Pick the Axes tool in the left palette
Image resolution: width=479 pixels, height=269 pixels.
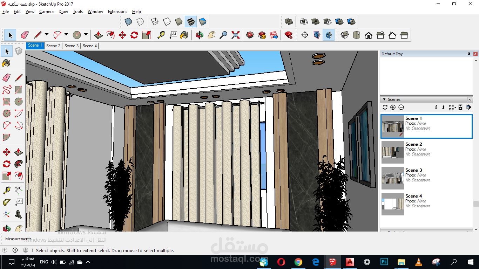click(7, 214)
